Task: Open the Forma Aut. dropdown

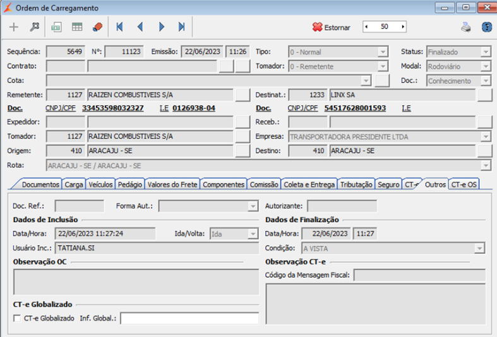Action: tap(253, 206)
